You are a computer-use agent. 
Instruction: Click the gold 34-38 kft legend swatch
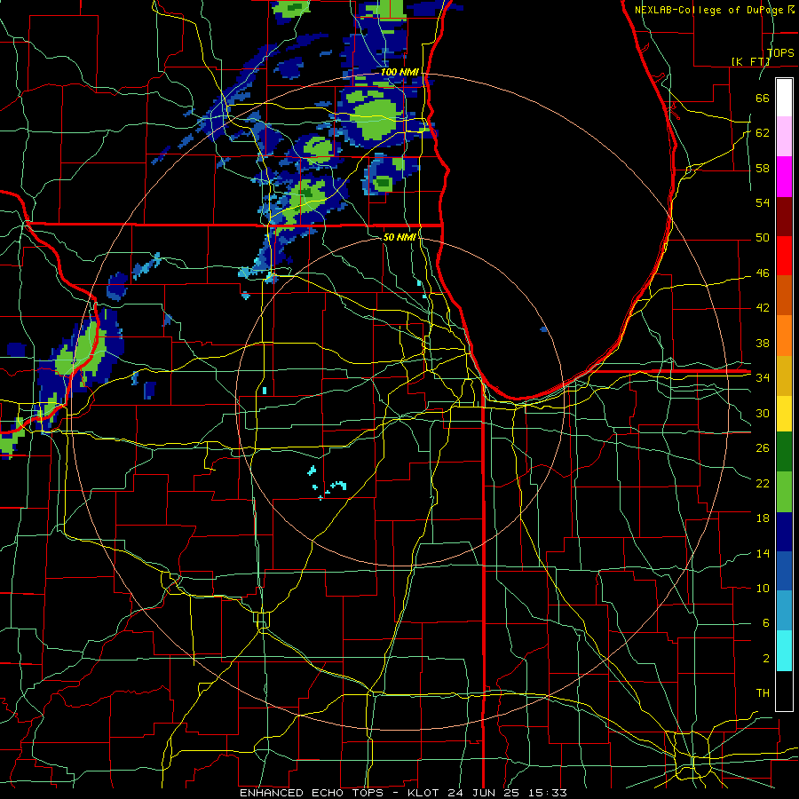(784, 376)
